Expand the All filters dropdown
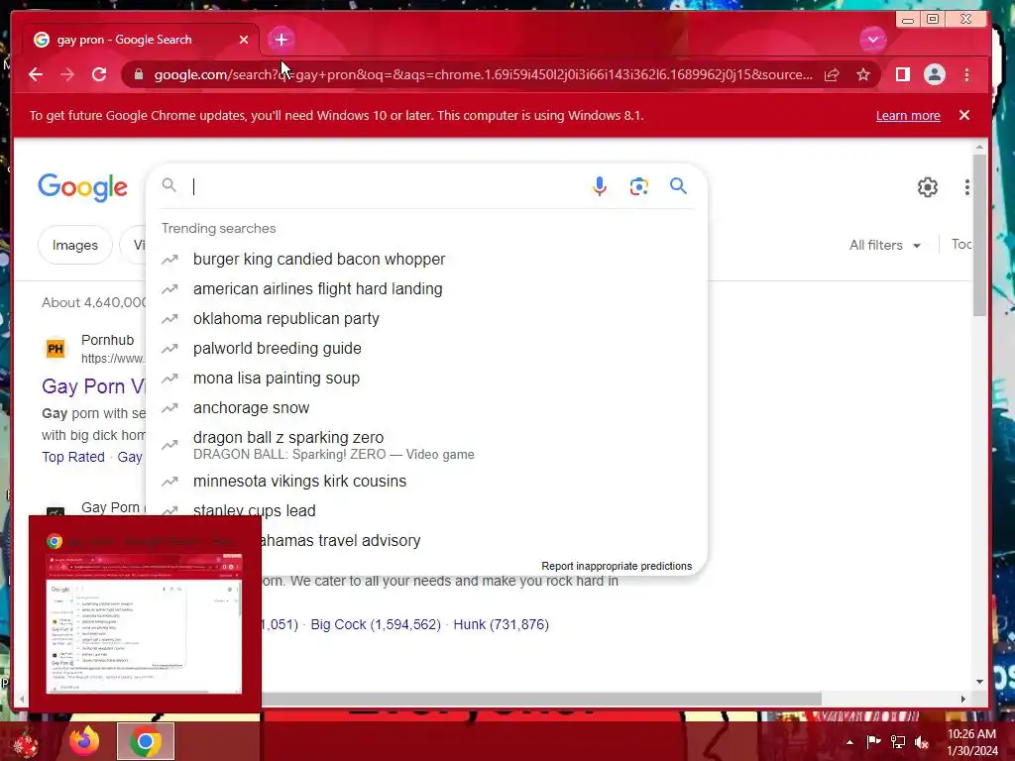1015x761 pixels. coord(884,245)
